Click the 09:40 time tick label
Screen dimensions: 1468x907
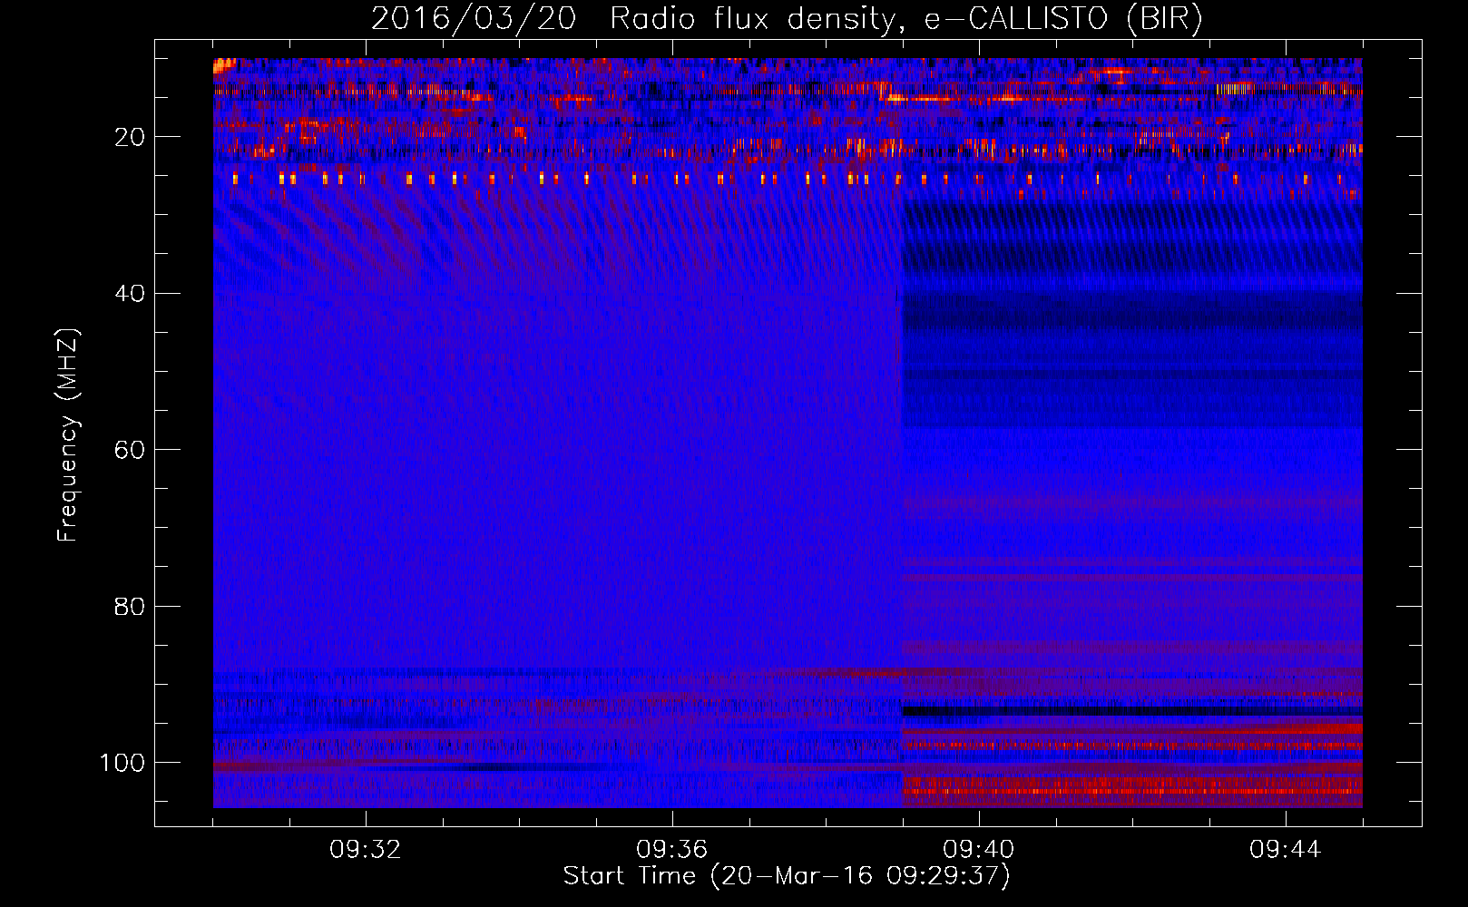[979, 850]
